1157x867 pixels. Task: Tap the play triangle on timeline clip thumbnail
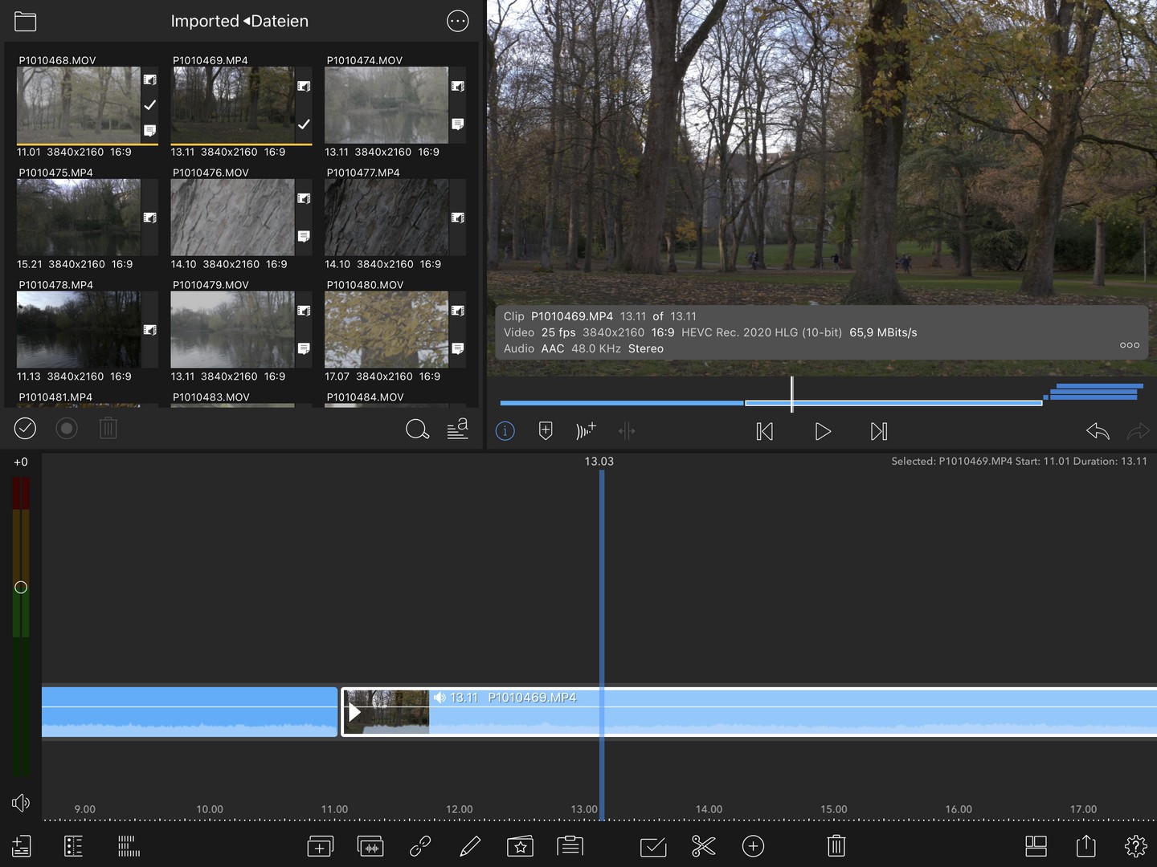(354, 713)
